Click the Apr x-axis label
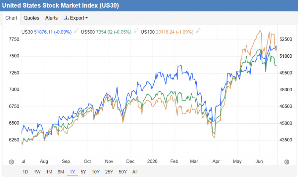 click(216, 162)
